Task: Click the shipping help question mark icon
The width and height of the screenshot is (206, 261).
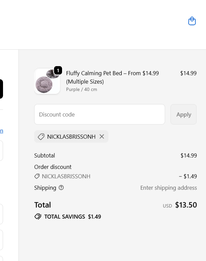Action: [x=61, y=188]
